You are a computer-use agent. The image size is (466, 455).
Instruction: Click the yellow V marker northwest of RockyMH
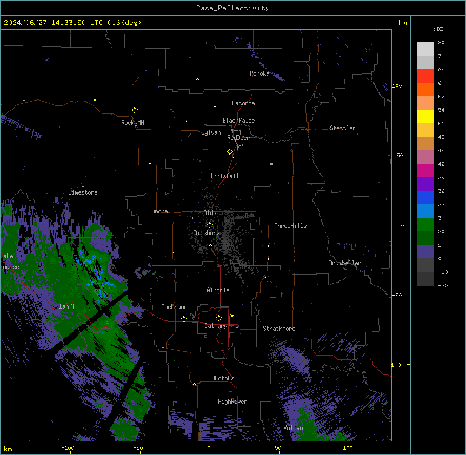95,99
